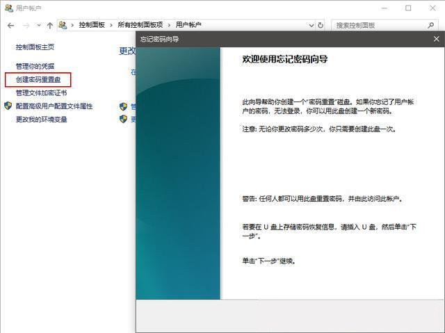Close the 忘记密码向导 wizard dialog
This screenshot has width=445, height=333.
(x=437, y=39)
